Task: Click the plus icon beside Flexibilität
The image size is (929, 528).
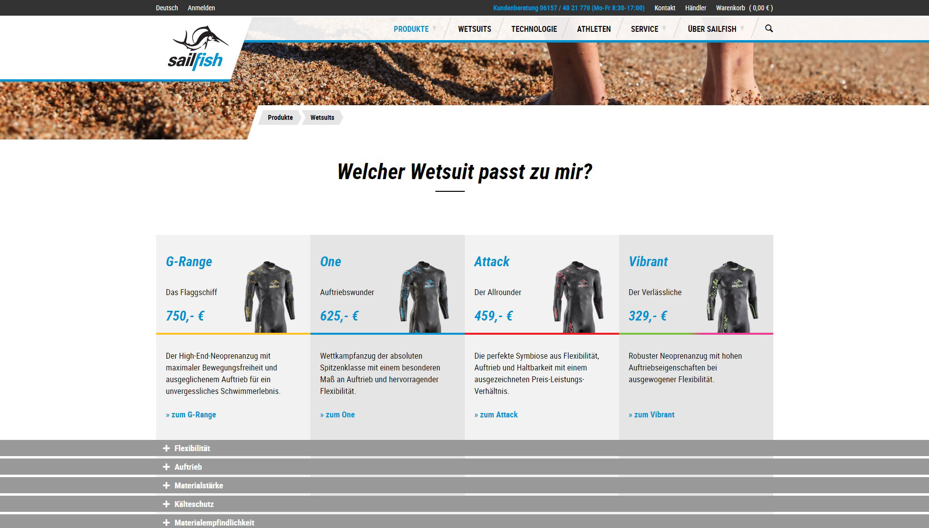Action: [167, 448]
